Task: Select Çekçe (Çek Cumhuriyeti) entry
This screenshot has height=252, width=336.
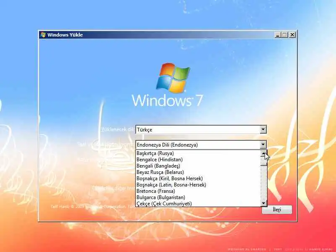Action: tap(198, 204)
